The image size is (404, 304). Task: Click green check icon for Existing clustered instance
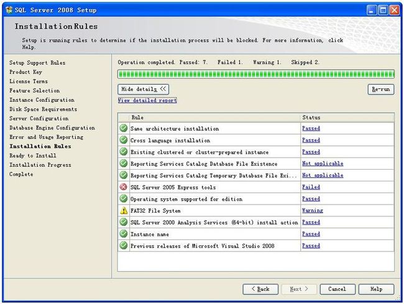click(124, 152)
